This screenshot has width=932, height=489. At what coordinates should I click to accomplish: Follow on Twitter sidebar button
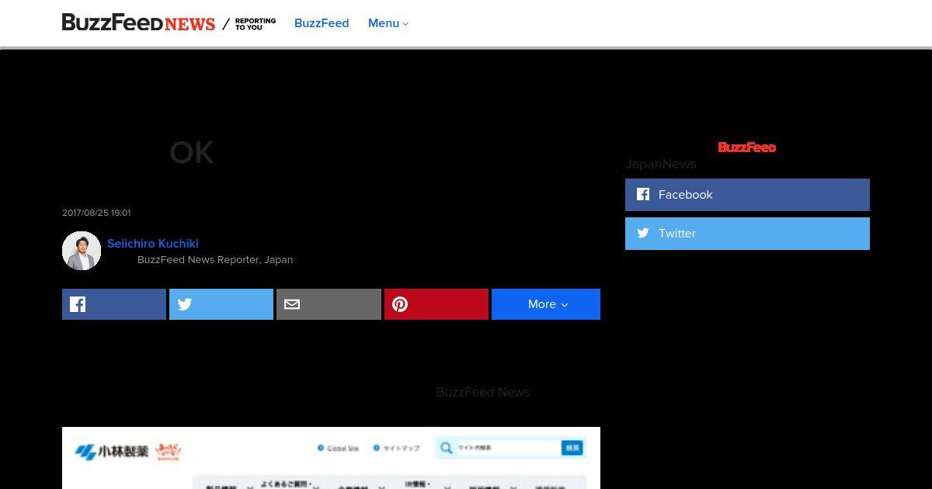pyautogui.click(x=747, y=234)
